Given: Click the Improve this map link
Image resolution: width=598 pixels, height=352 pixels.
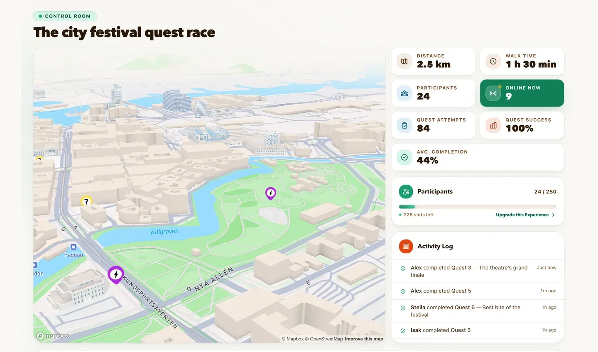Looking at the screenshot, I should point(364,339).
